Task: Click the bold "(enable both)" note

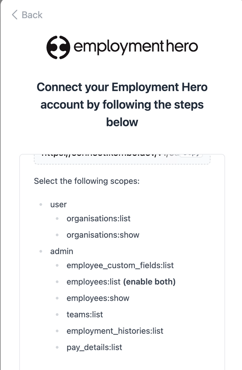Action: click(x=150, y=282)
